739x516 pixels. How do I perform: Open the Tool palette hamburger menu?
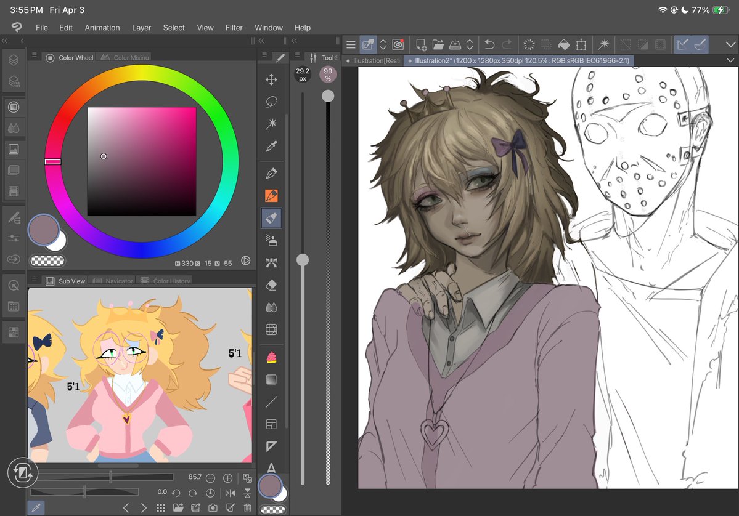[x=264, y=55]
